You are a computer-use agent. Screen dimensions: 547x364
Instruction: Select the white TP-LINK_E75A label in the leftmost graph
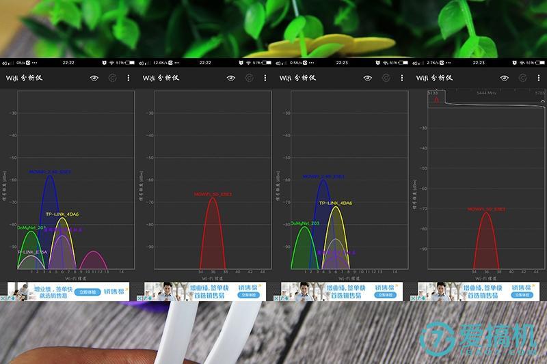(x=32, y=252)
